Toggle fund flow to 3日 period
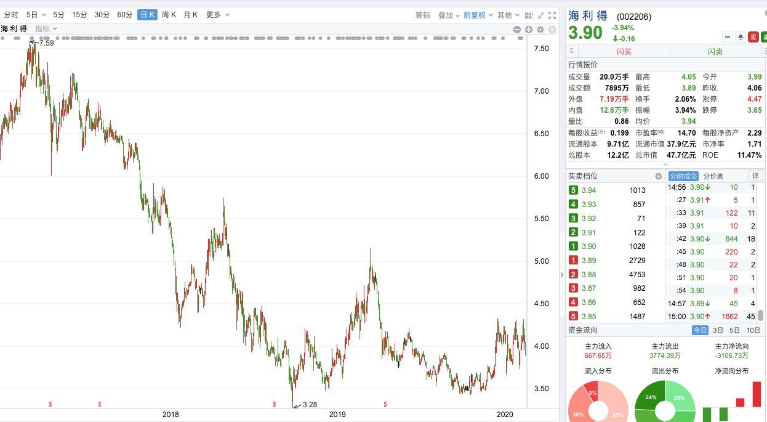 (x=718, y=330)
